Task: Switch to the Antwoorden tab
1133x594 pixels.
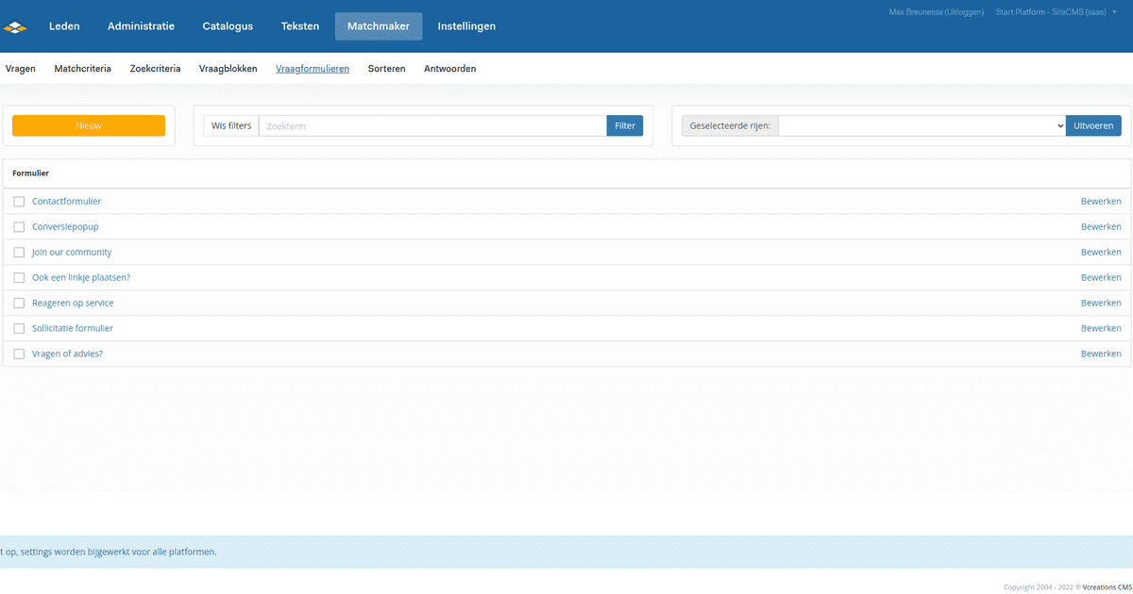Action: coord(449,68)
